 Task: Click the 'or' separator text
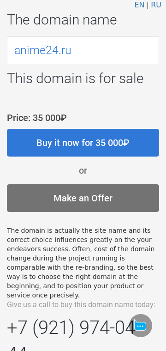(83, 170)
